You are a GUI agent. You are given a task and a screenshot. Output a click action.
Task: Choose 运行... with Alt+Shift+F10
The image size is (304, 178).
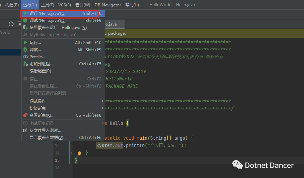tap(63, 42)
